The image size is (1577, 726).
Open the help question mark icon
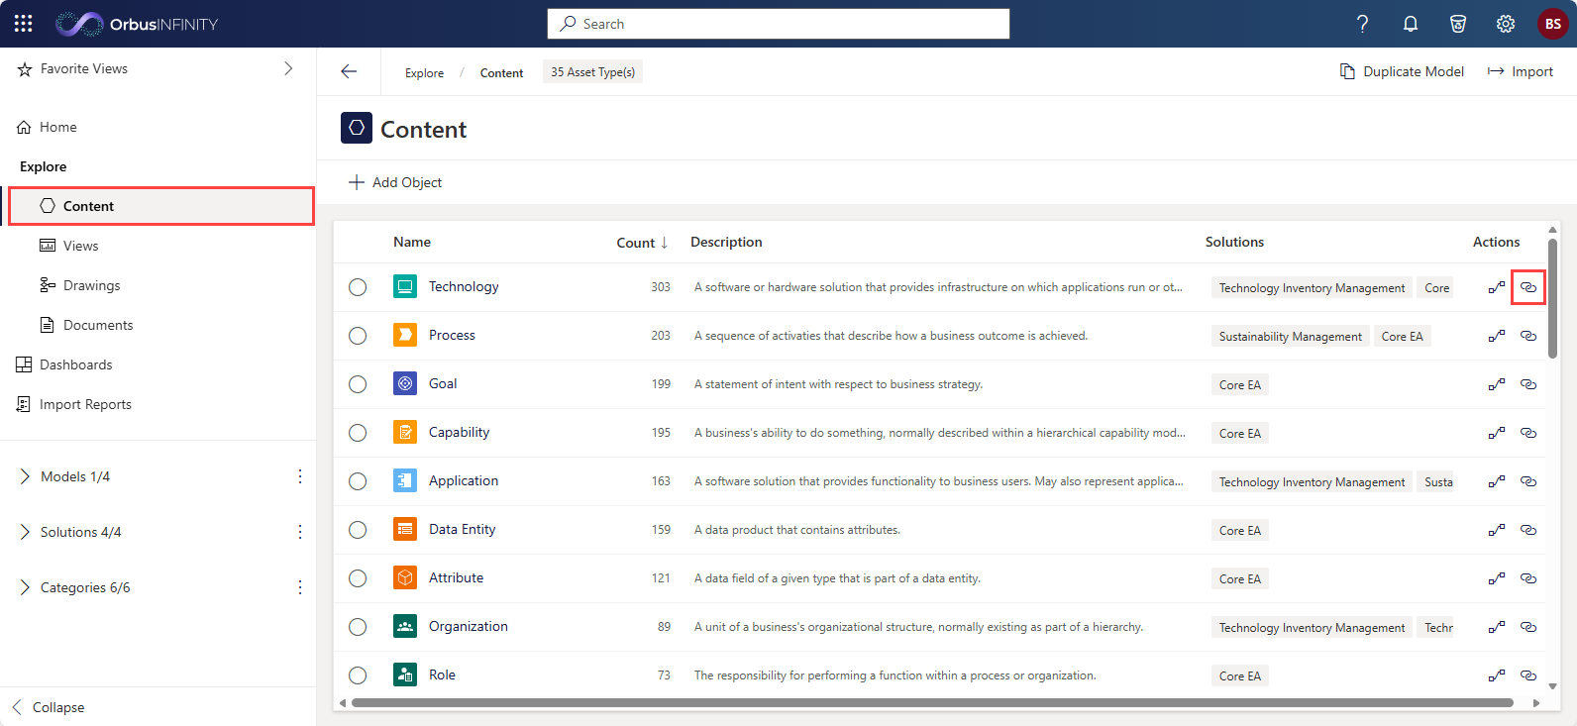click(1363, 24)
